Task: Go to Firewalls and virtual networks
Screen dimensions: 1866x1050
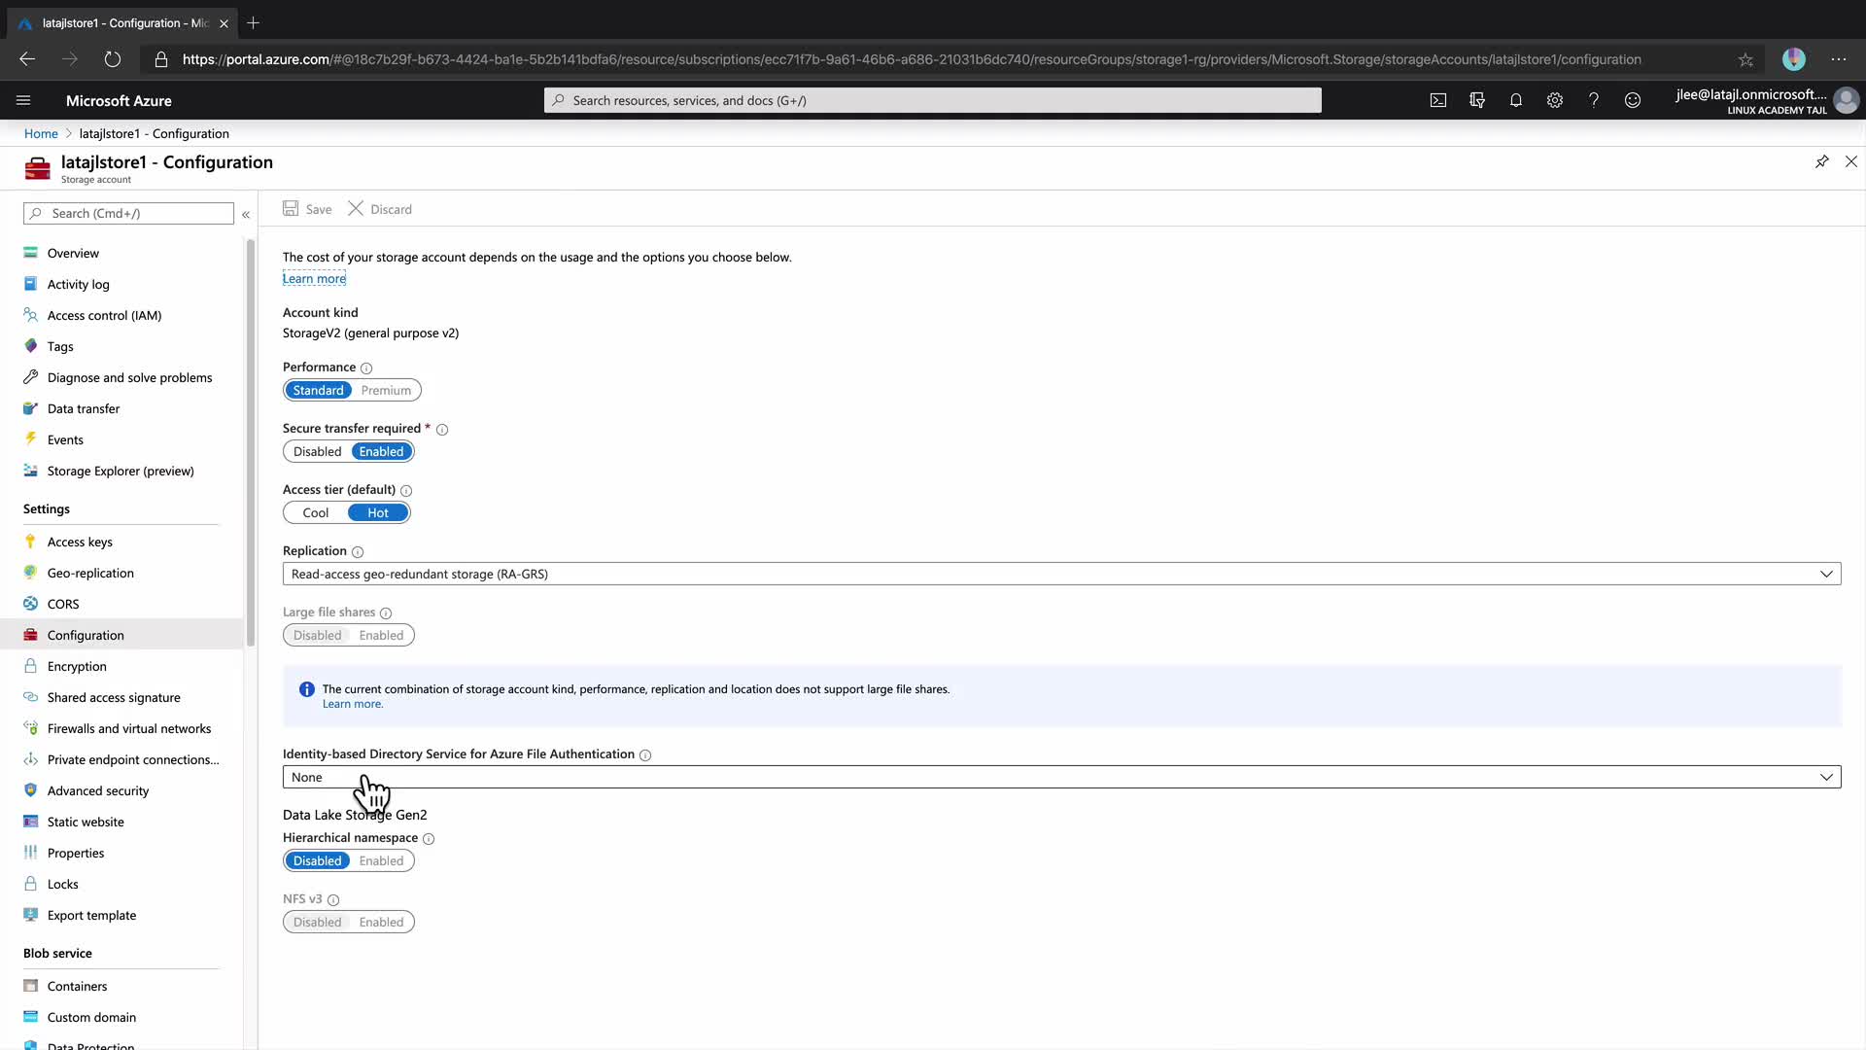Action: click(x=128, y=729)
